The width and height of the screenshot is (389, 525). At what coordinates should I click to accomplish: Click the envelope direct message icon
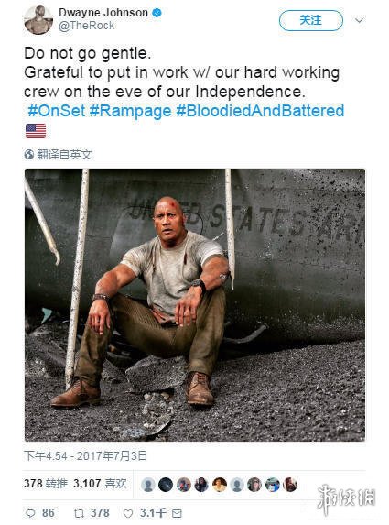pyautogui.click(x=177, y=513)
